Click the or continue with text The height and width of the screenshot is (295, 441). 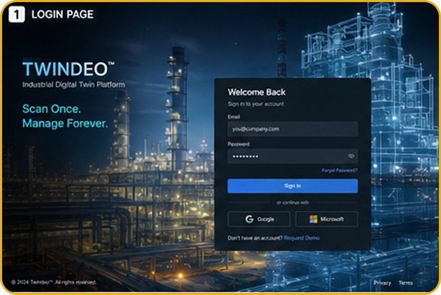(x=292, y=203)
